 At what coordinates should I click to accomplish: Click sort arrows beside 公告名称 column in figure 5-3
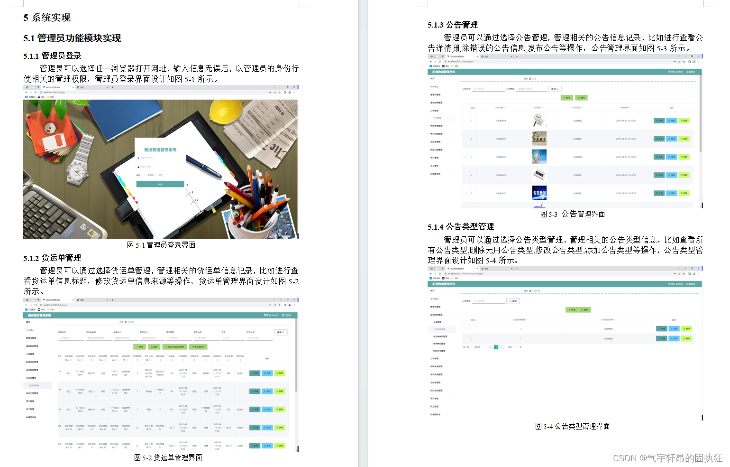pos(505,107)
